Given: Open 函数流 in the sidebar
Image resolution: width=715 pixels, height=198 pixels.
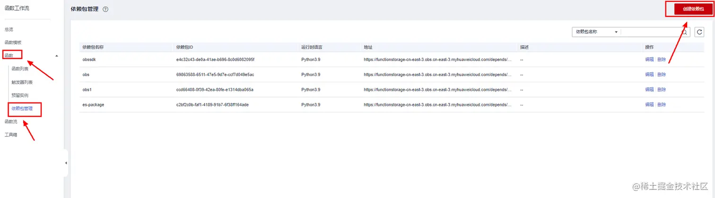Looking at the screenshot, I should pyautogui.click(x=11, y=122).
